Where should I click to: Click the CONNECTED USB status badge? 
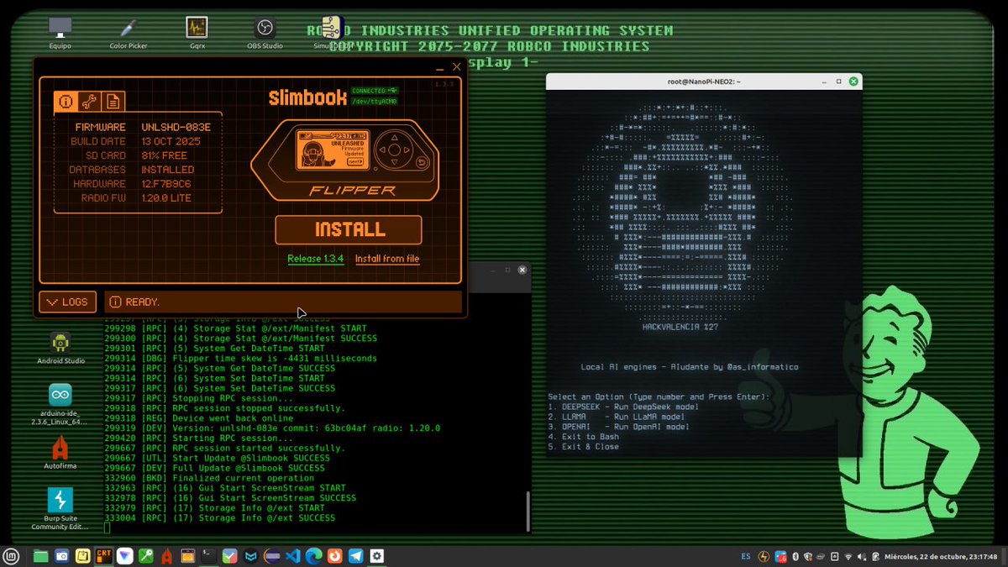(375, 90)
